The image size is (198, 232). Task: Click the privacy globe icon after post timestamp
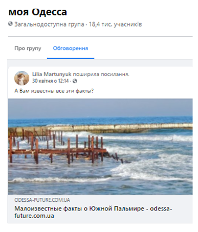point(75,81)
